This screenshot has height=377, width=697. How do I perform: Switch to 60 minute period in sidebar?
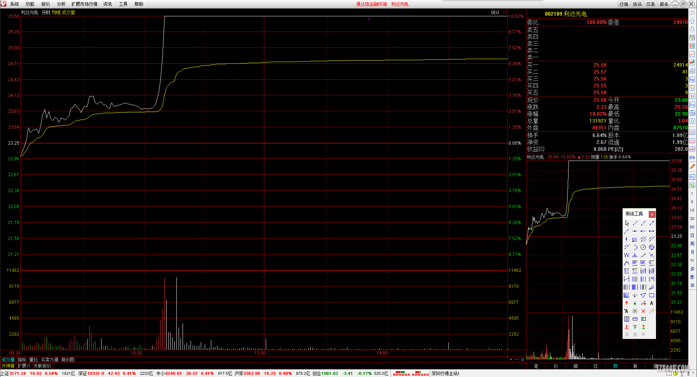pyautogui.click(x=692, y=227)
